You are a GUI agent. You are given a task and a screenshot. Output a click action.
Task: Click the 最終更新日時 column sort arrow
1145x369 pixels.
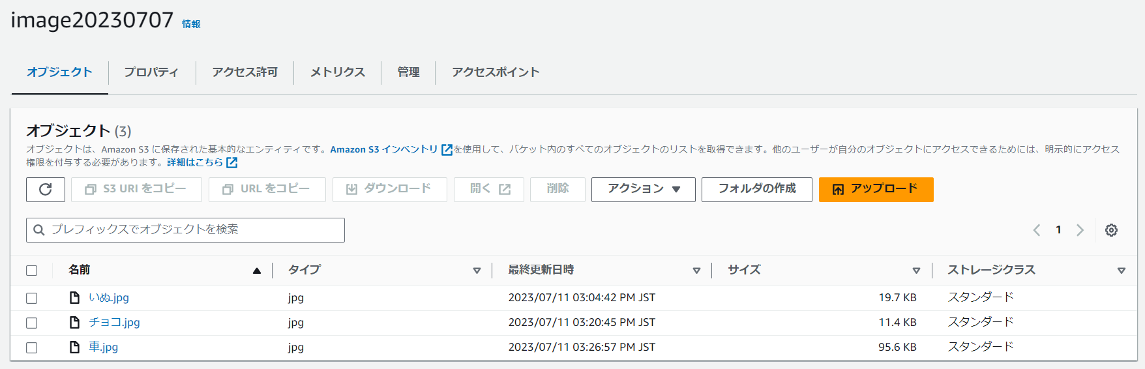pyautogui.click(x=696, y=271)
